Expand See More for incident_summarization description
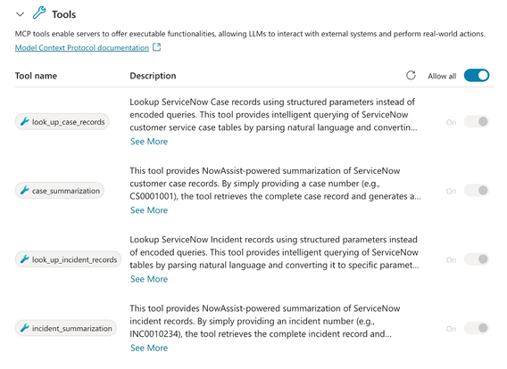The image size is (507, 369). tap(149, 348)
